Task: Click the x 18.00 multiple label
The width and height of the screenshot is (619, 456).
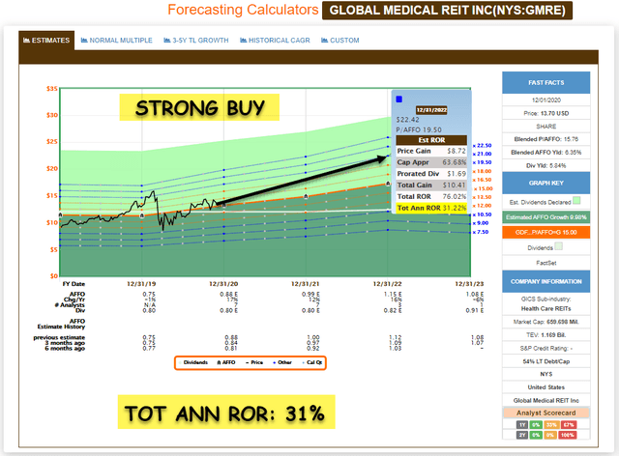Action: pyautogui.click(x=482, y=171)
